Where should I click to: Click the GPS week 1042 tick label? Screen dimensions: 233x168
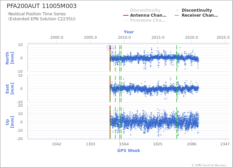pyautogui.click(x=57, y=144)
